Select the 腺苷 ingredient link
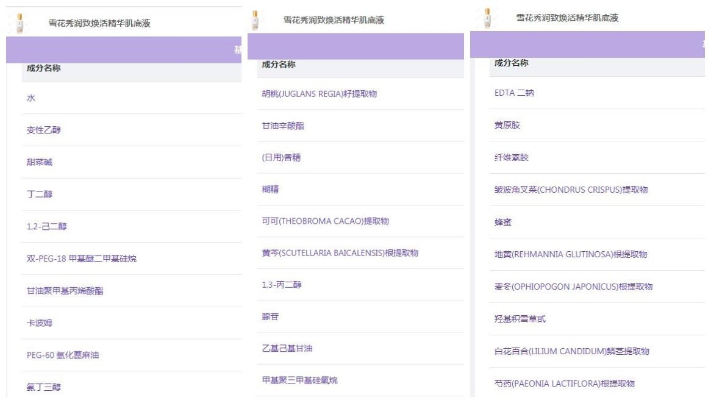This screenshot has height=403, width=711. point(270,317)
